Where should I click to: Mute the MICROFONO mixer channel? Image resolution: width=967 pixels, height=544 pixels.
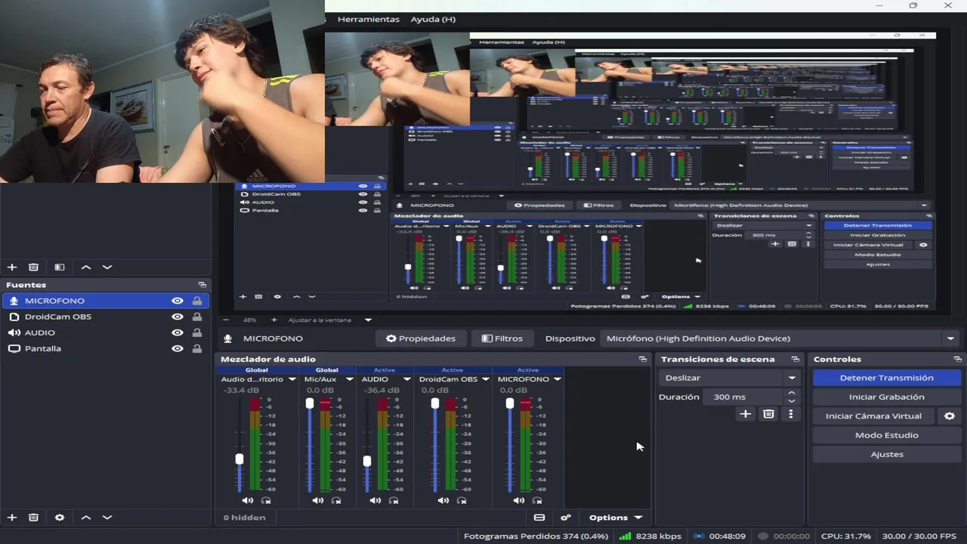518,500
